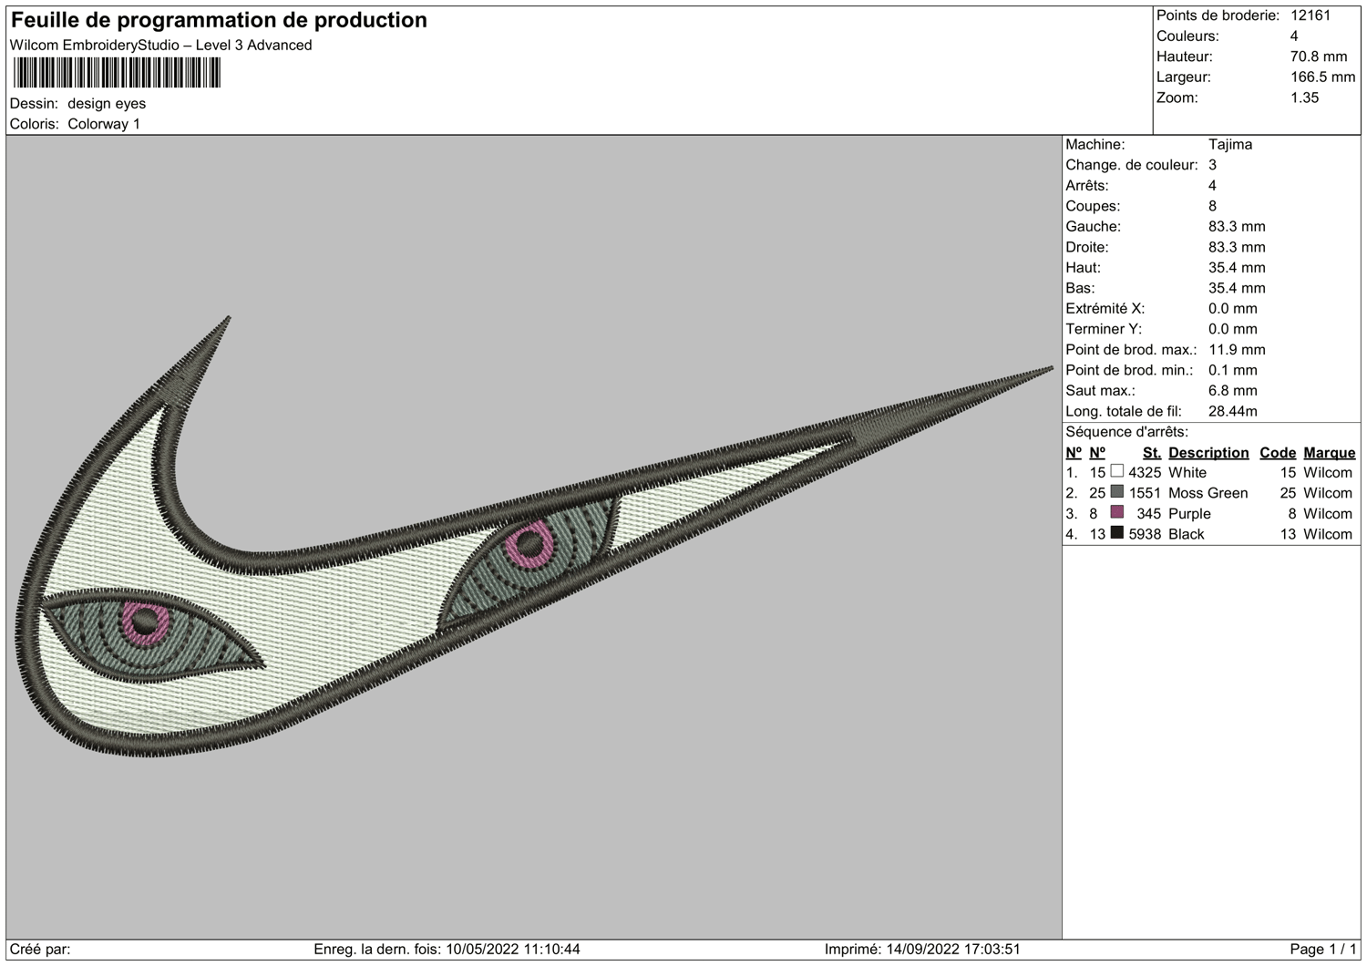Image resolution: width=1367 pixels, height=966 pixels.
Task: Click the Purple thread color swatch
Action: point(1117,512)
